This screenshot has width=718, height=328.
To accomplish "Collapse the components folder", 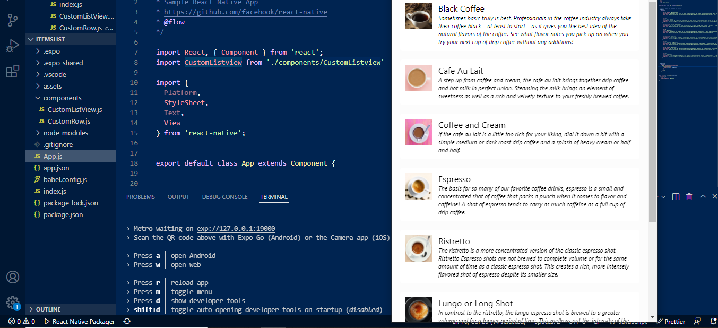I will [62, 98].
